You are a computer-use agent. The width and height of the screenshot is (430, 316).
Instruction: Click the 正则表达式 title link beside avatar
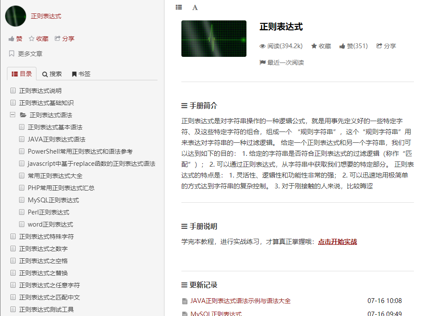point(46,16)
